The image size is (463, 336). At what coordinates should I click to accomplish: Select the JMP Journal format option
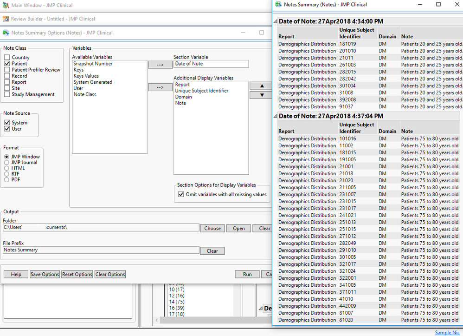[x=6, y=162]
